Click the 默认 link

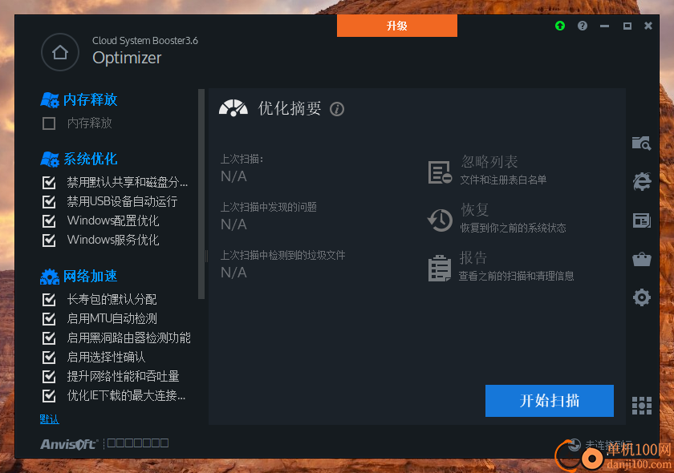(50, 418)
